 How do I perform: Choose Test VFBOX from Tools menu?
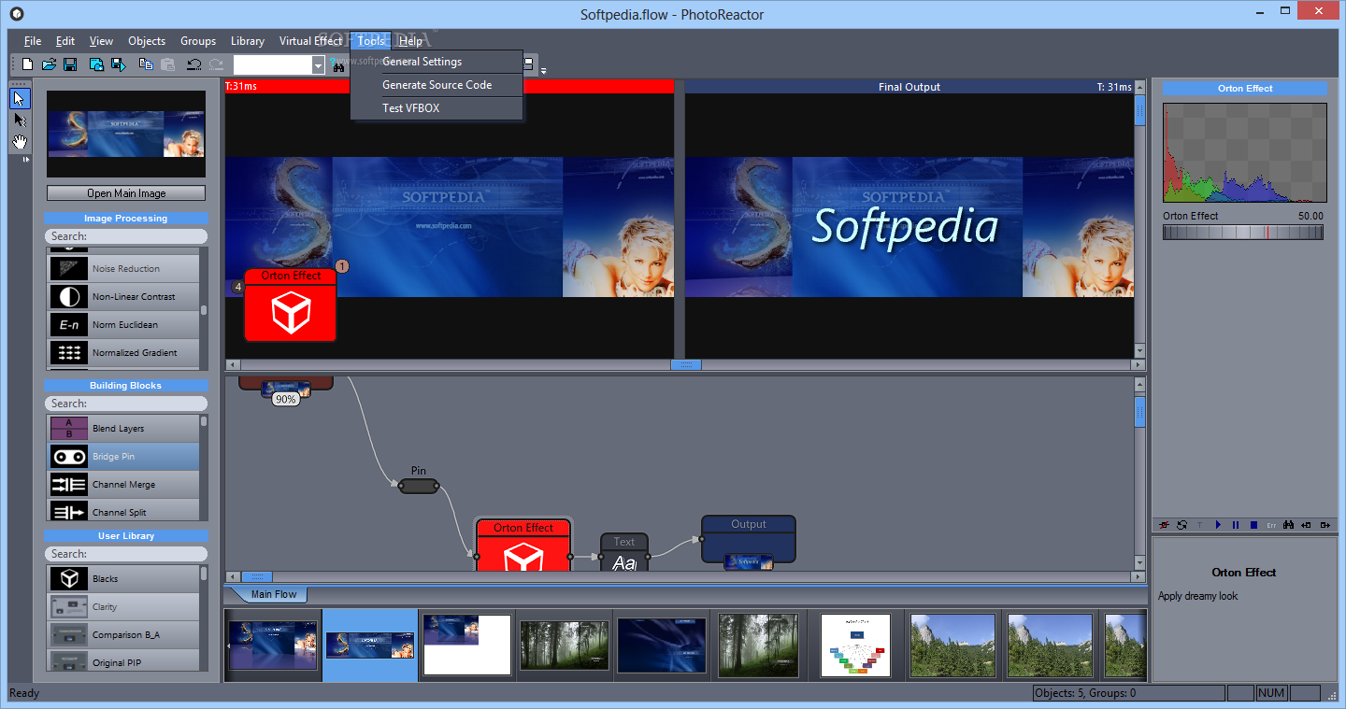[x=437, y=108]
